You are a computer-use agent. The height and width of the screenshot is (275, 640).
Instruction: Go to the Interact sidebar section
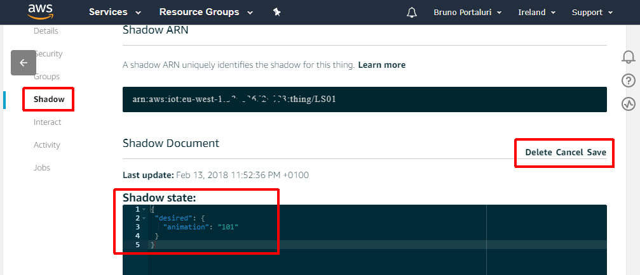(x=48, y=122)
